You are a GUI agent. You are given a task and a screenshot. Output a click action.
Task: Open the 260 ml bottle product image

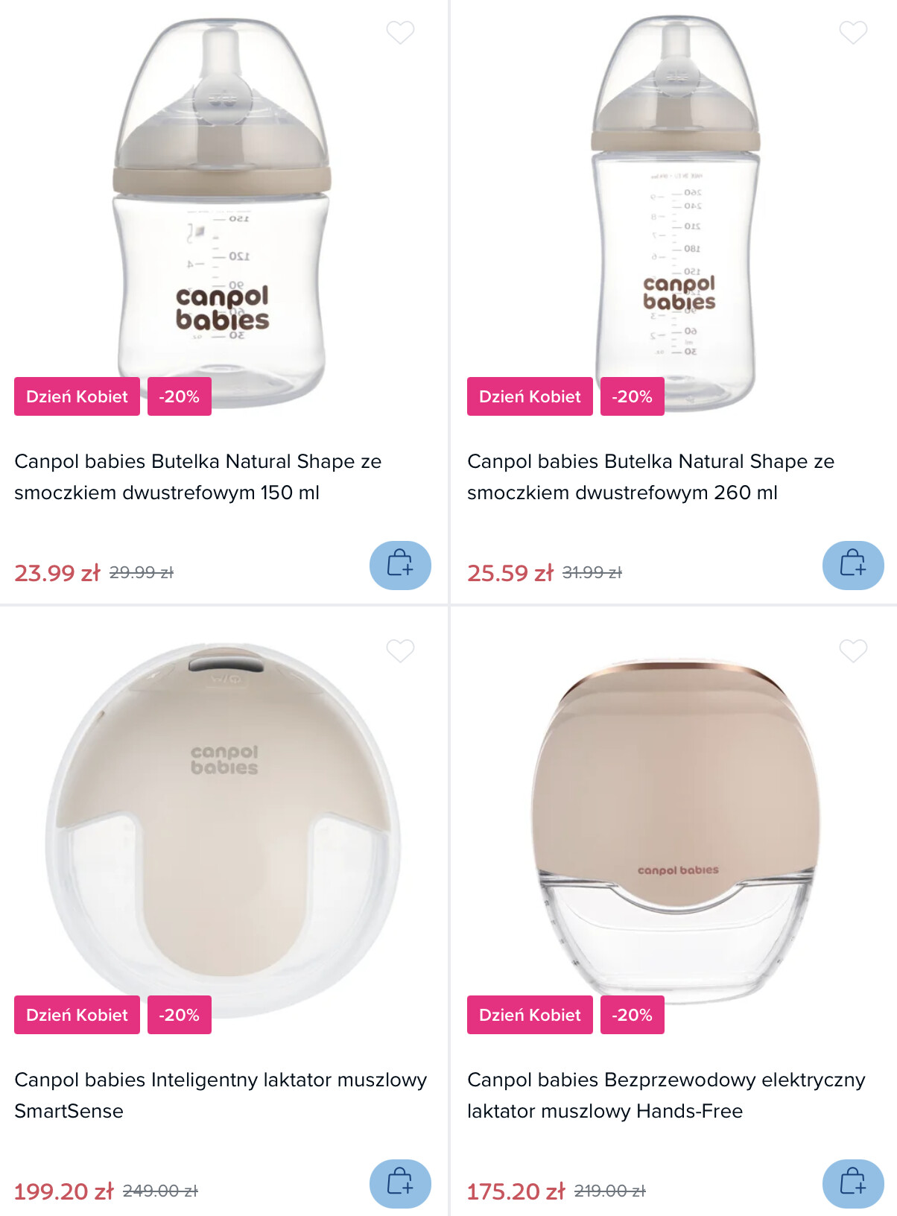675,212
